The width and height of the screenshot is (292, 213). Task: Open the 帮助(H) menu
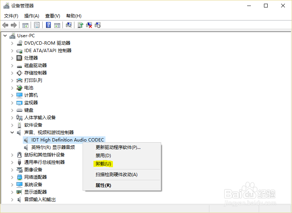coord(74,16)
